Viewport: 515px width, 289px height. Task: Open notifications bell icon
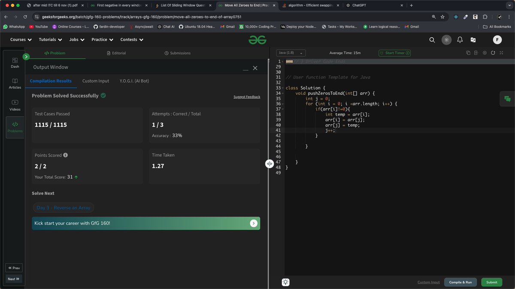point(460,40)
